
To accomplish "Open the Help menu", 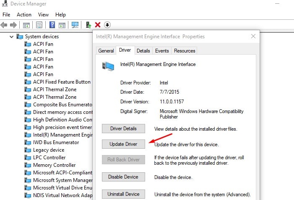I will tap(60, 15).
